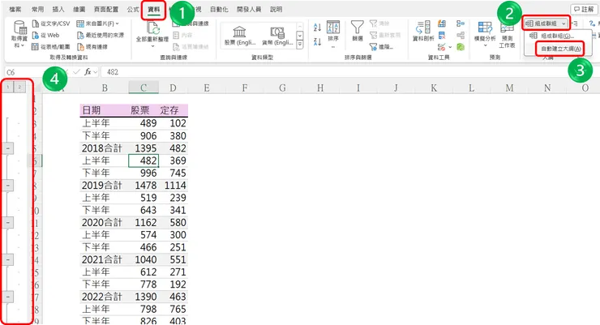This screenshot has width=600, height=325.
Task: Open the 公式 (Formulas) tab
Action: click(x=133, y=9)
